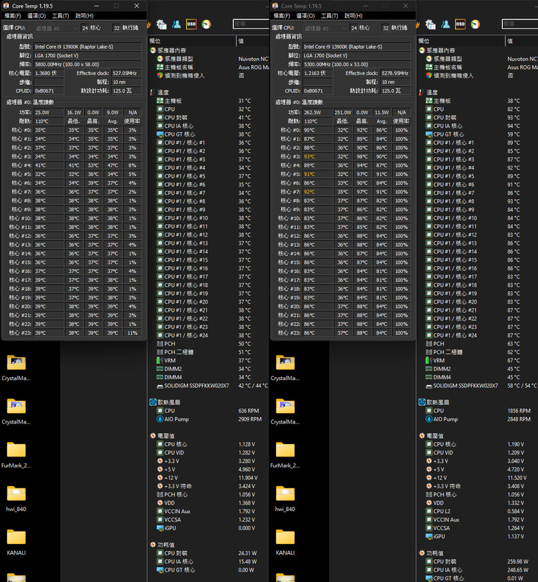
Task: Click the water drop icon beside AIO Pump 2848 RPM
Action: [429, 419]
